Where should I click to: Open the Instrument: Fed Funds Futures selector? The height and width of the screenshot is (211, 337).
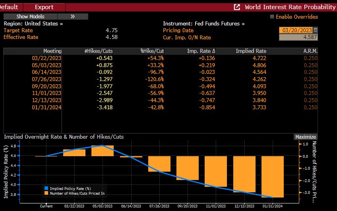click(x=203, y=23)
